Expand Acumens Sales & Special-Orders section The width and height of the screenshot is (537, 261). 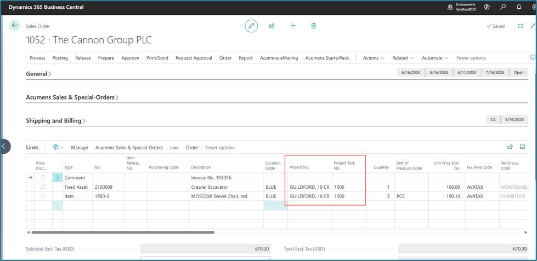tap(72, 97)
